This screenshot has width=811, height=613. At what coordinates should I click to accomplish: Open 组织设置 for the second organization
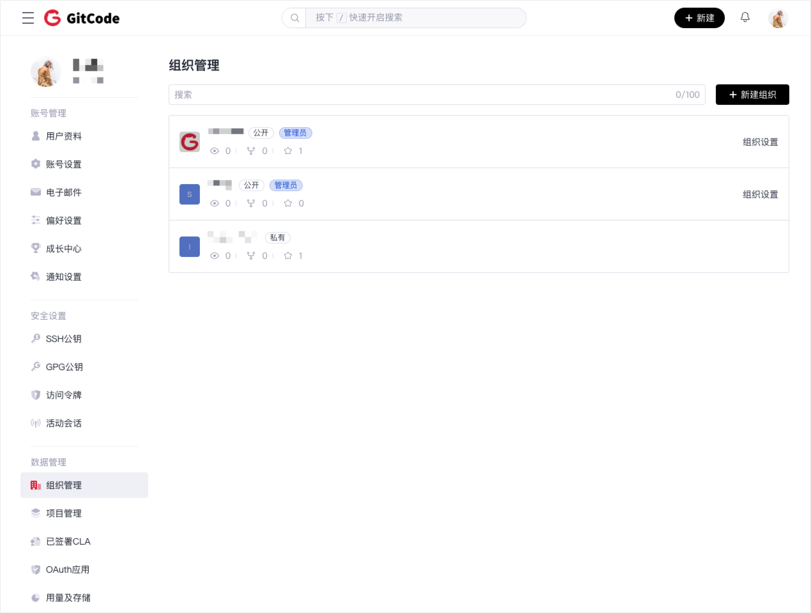pyautogui.click(x=760, y=194)
